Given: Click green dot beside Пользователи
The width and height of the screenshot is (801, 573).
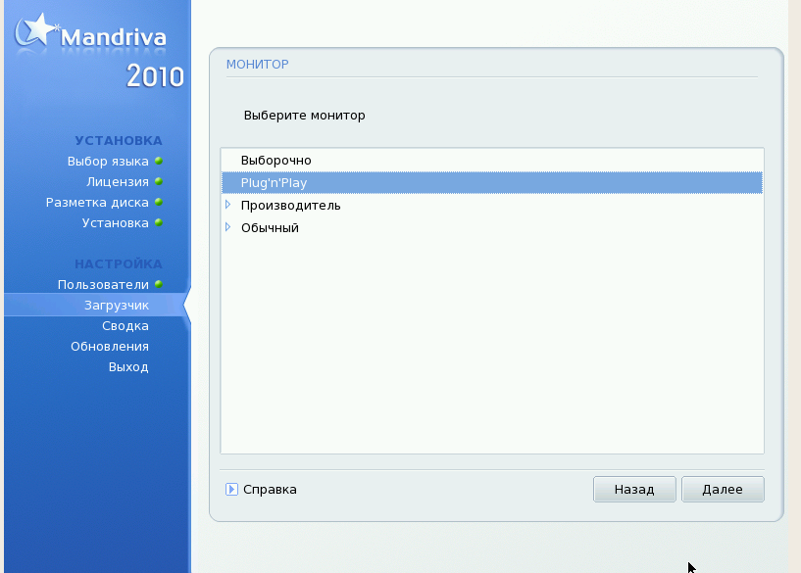Looking at the screenshot, I should (159, 284).
